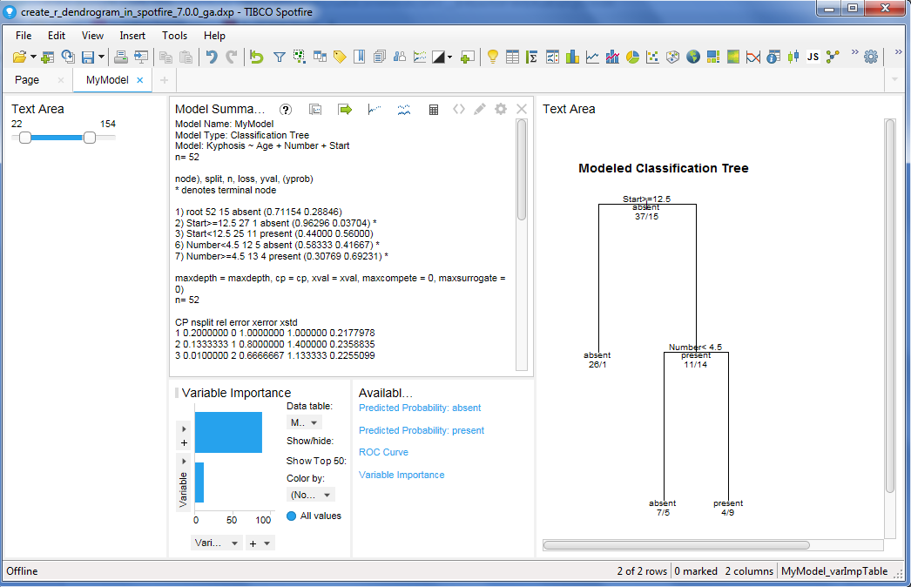The image size is (911, 587).
Task: Open the Filters funnel icon
Action: [x=280, y=57]
